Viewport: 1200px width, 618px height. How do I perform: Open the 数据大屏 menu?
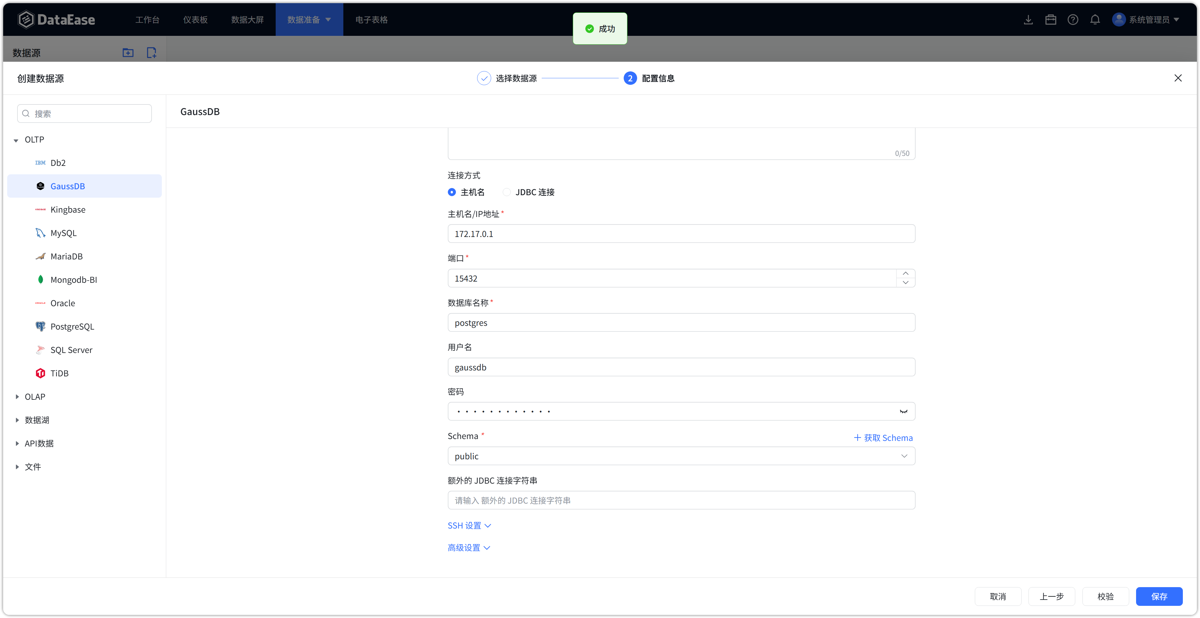click(247, 20)
